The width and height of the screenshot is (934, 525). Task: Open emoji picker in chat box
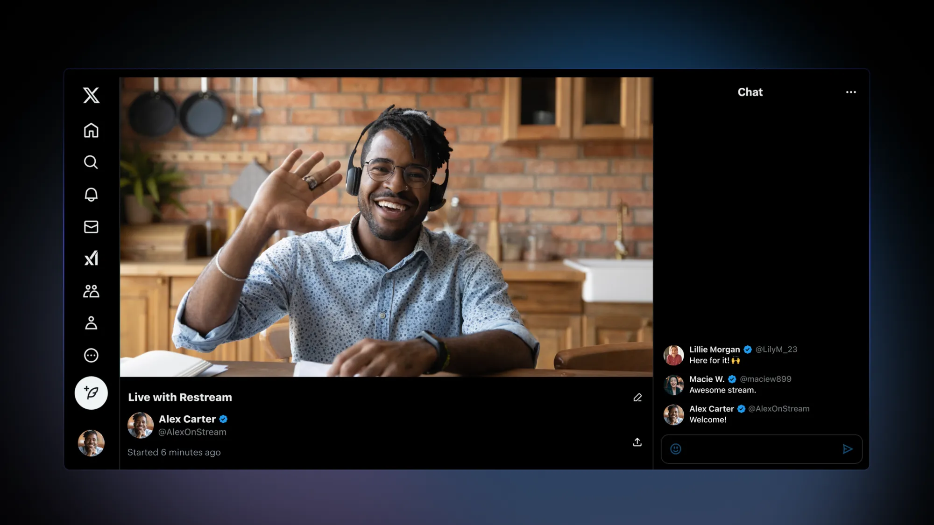point(676,449)
